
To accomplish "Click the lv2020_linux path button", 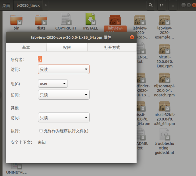I will coord(28,5).
